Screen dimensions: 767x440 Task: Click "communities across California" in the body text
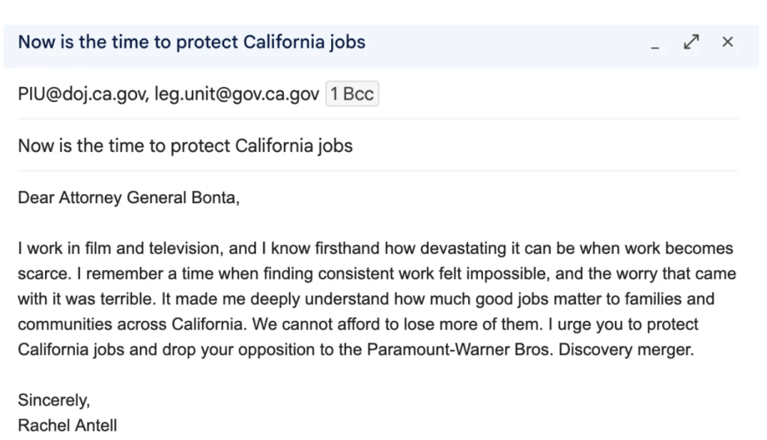130,324
